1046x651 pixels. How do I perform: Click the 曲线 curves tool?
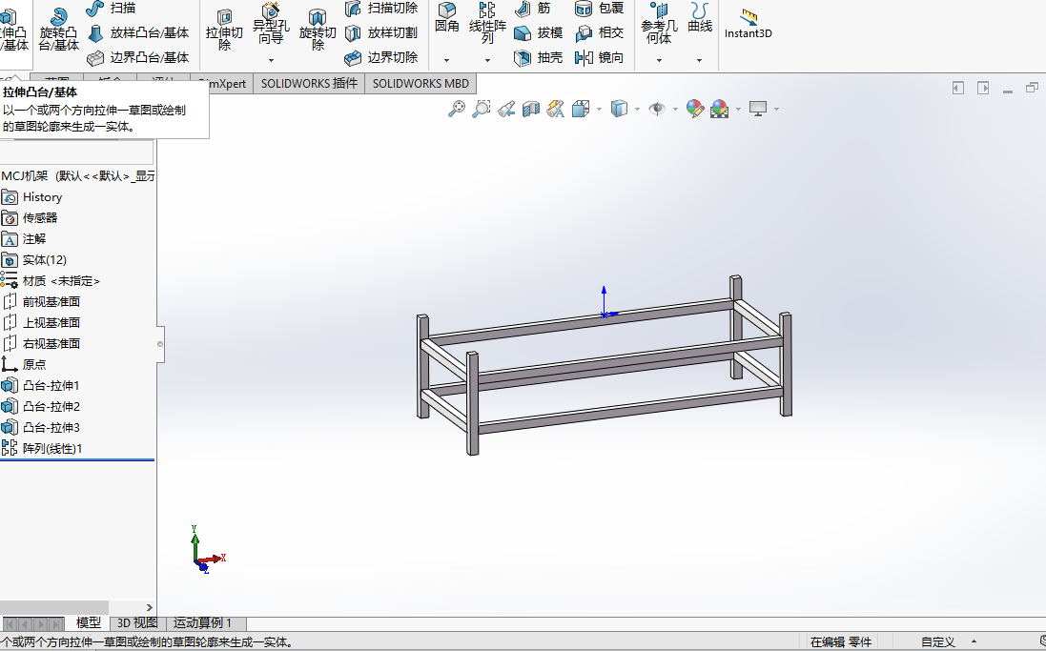click(x=700, y=17)
